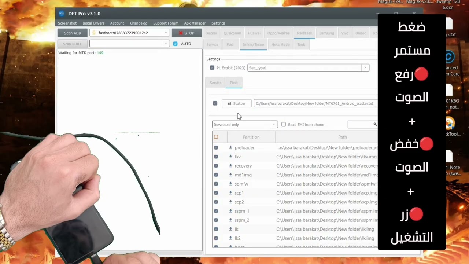Select the Infinix/Tecno sub-tab
This screenshot has height=264, width=469.
coord(254,45)
